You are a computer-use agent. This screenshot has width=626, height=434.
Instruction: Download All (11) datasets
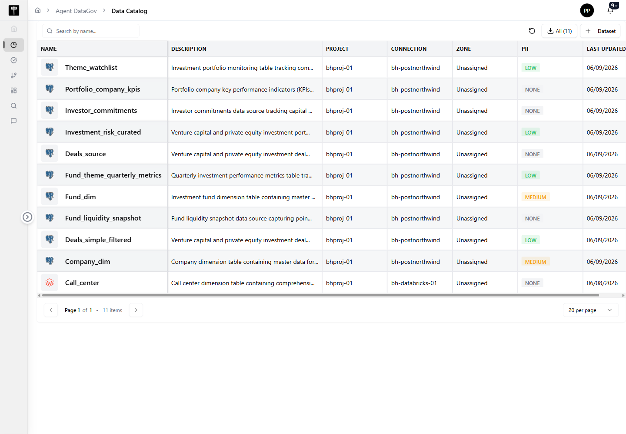pyautogui.click(x=559, y=31)
